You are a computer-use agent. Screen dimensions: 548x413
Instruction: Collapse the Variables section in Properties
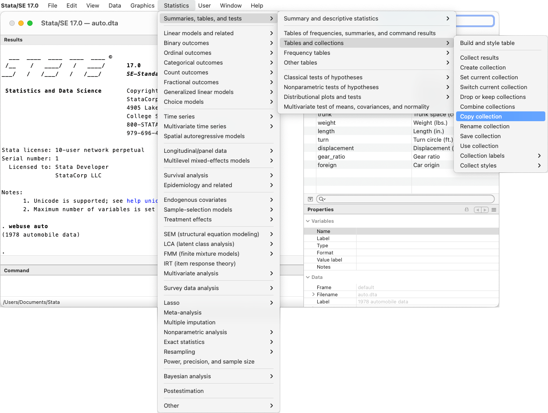(x=308, y=221)
